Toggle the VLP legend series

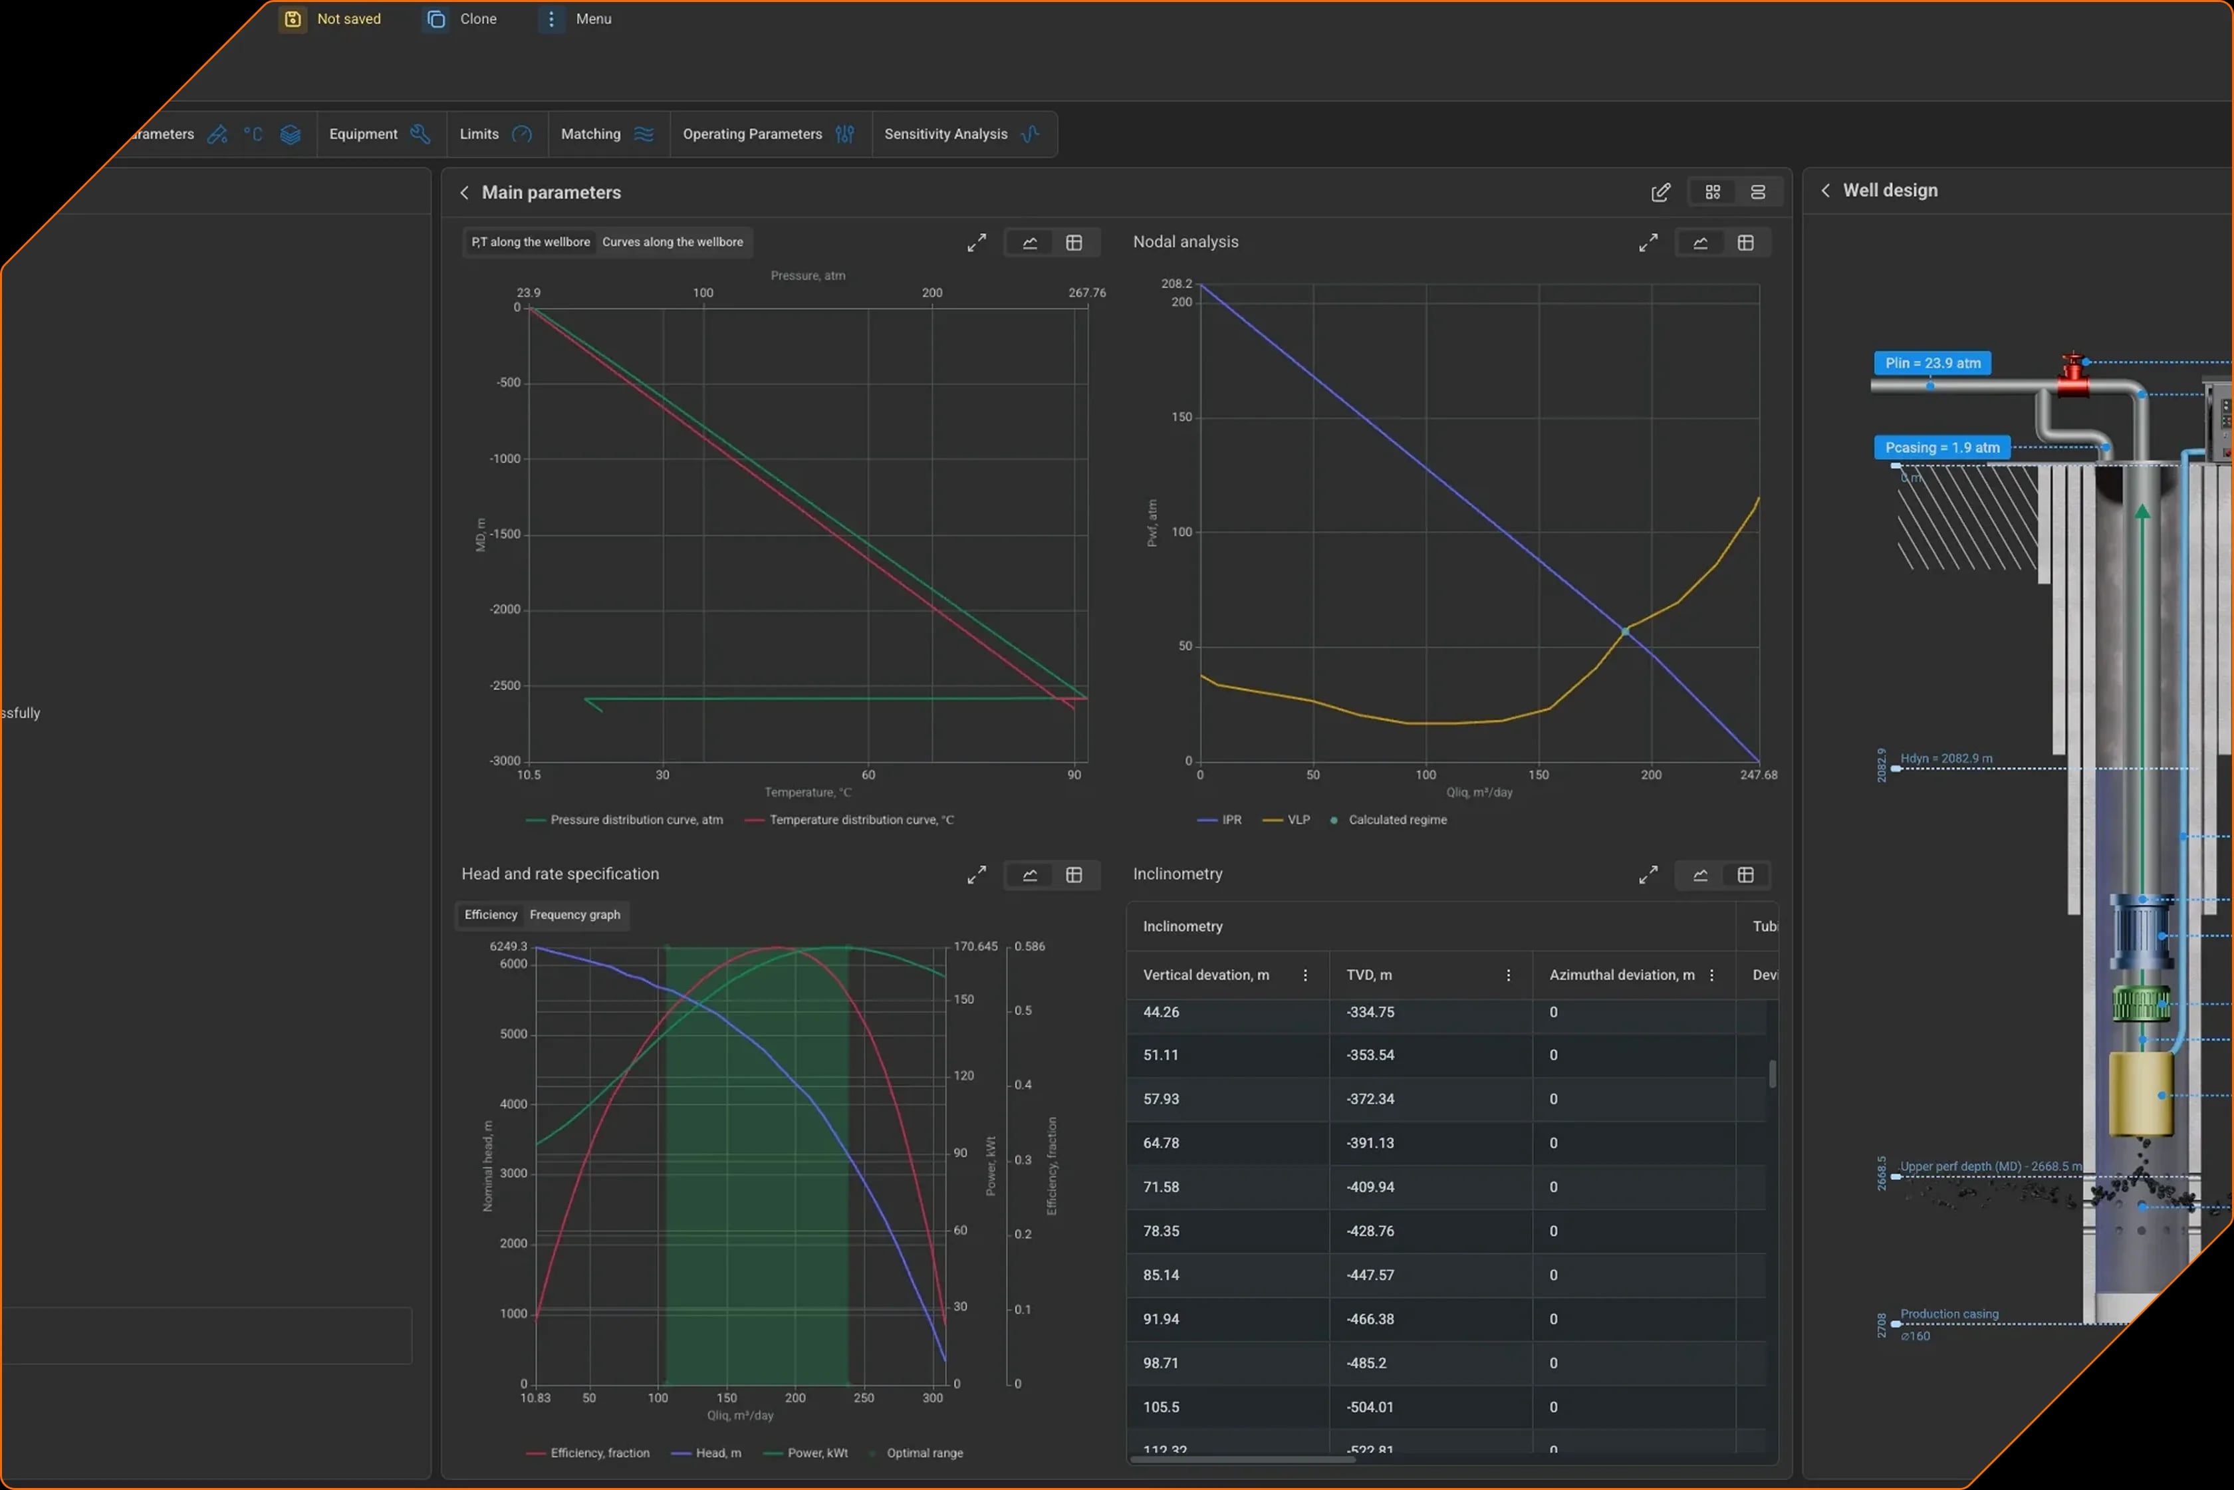click(1286, 819)
